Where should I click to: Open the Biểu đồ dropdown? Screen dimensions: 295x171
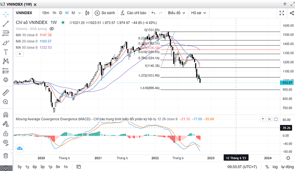pos(176,13)
